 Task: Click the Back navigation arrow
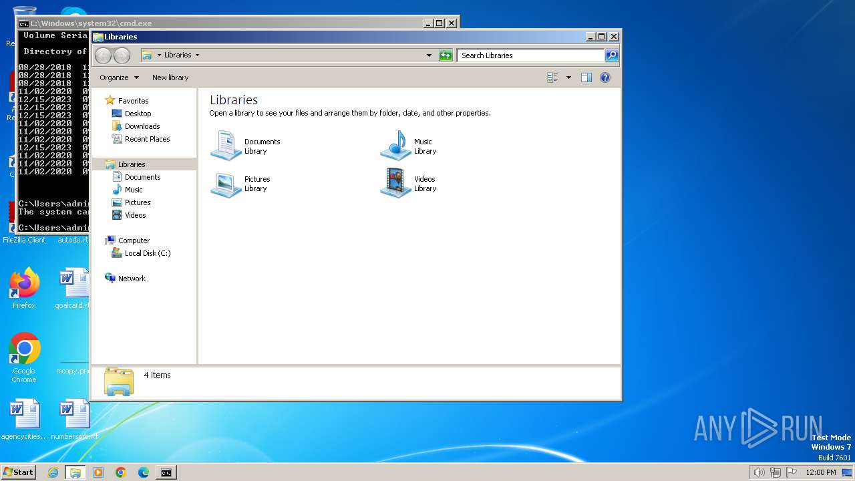pos(103,55)
